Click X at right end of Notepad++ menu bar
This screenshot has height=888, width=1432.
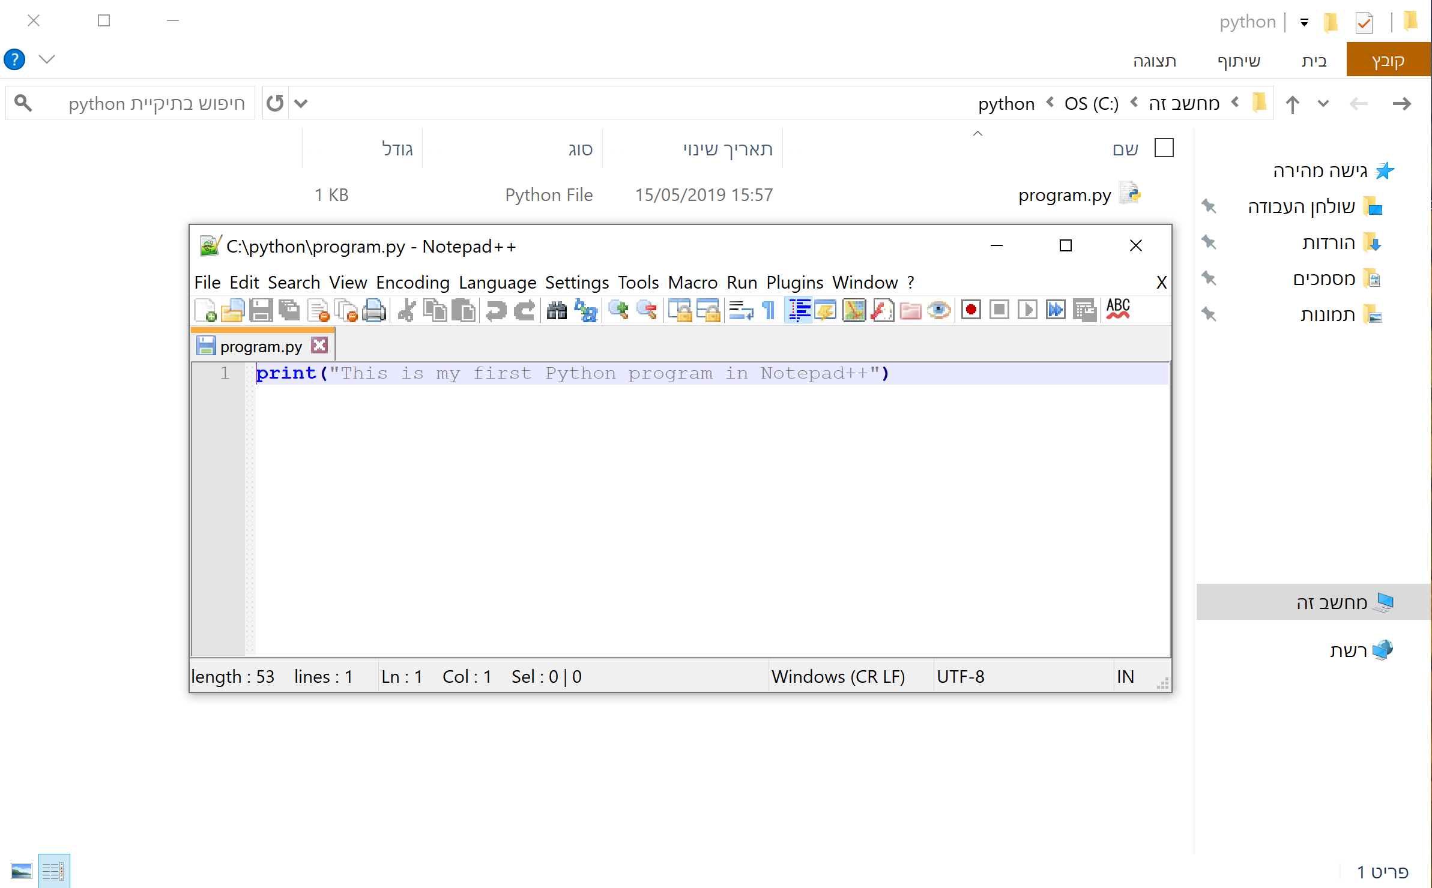point(1162,283)
